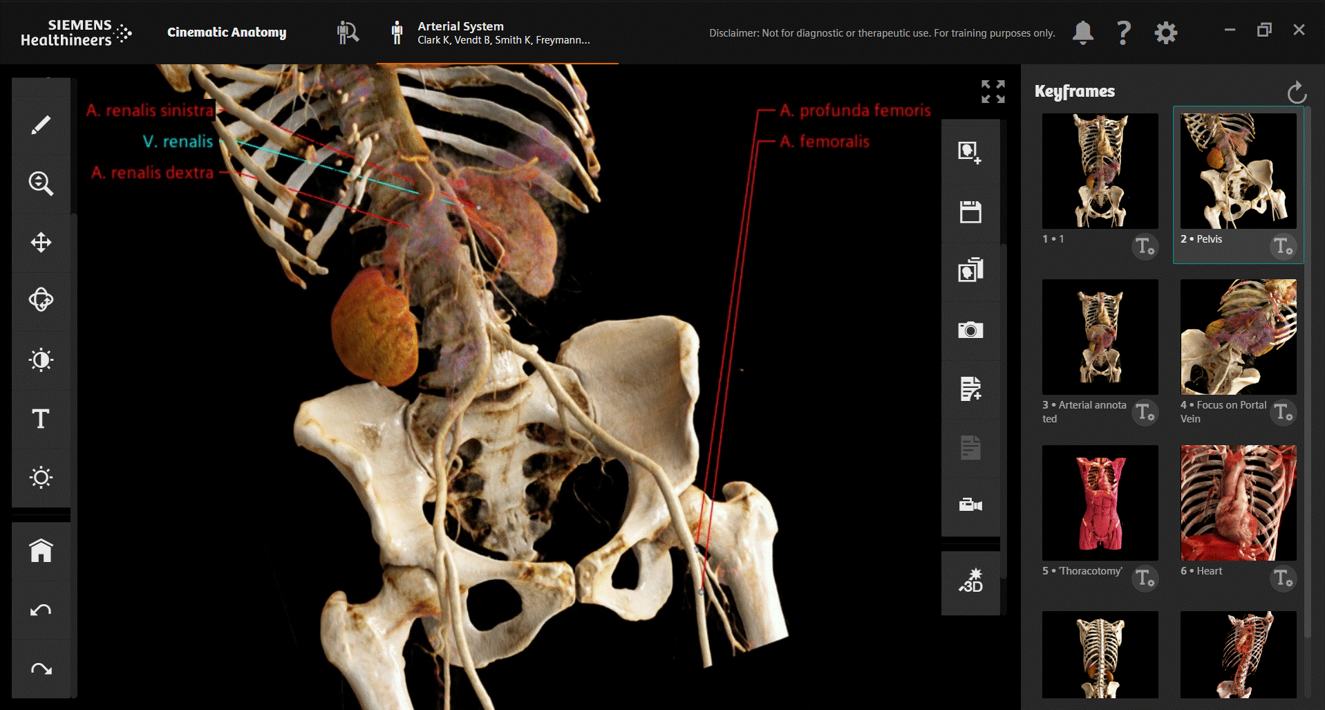Edit text settings of Focus on Portal Vein
1325x710 pixels.
pyautogui.click(x=1283, y=413)
